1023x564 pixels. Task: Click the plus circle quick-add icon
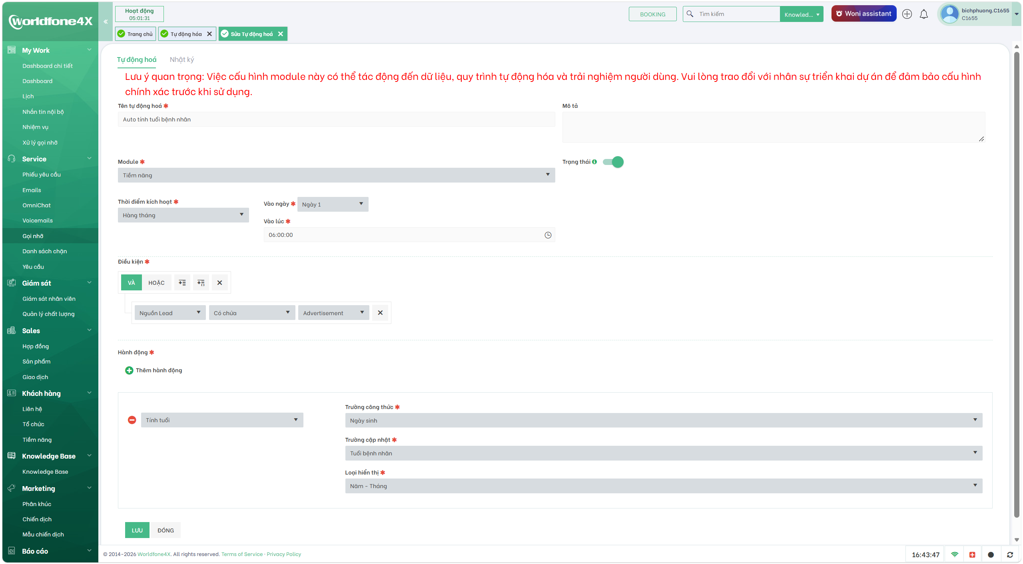coord(907,14)
